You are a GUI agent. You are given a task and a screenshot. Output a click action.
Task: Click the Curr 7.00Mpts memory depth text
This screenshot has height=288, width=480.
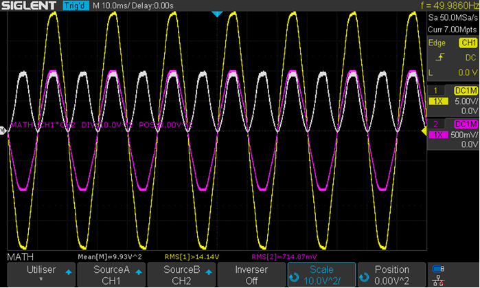click(x=452, y=30)
